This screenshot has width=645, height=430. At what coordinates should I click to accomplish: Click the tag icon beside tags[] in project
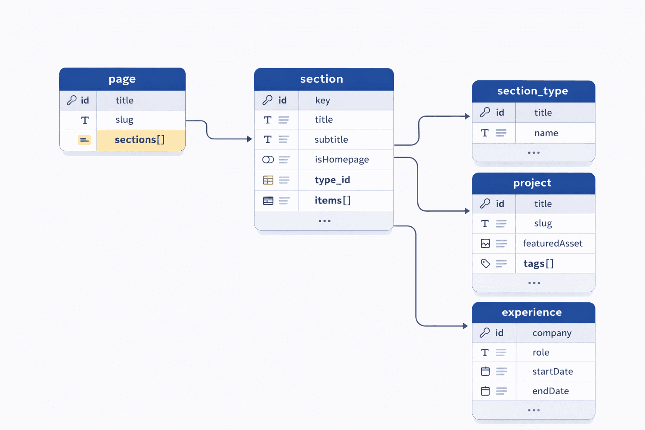tap(486, 263)
